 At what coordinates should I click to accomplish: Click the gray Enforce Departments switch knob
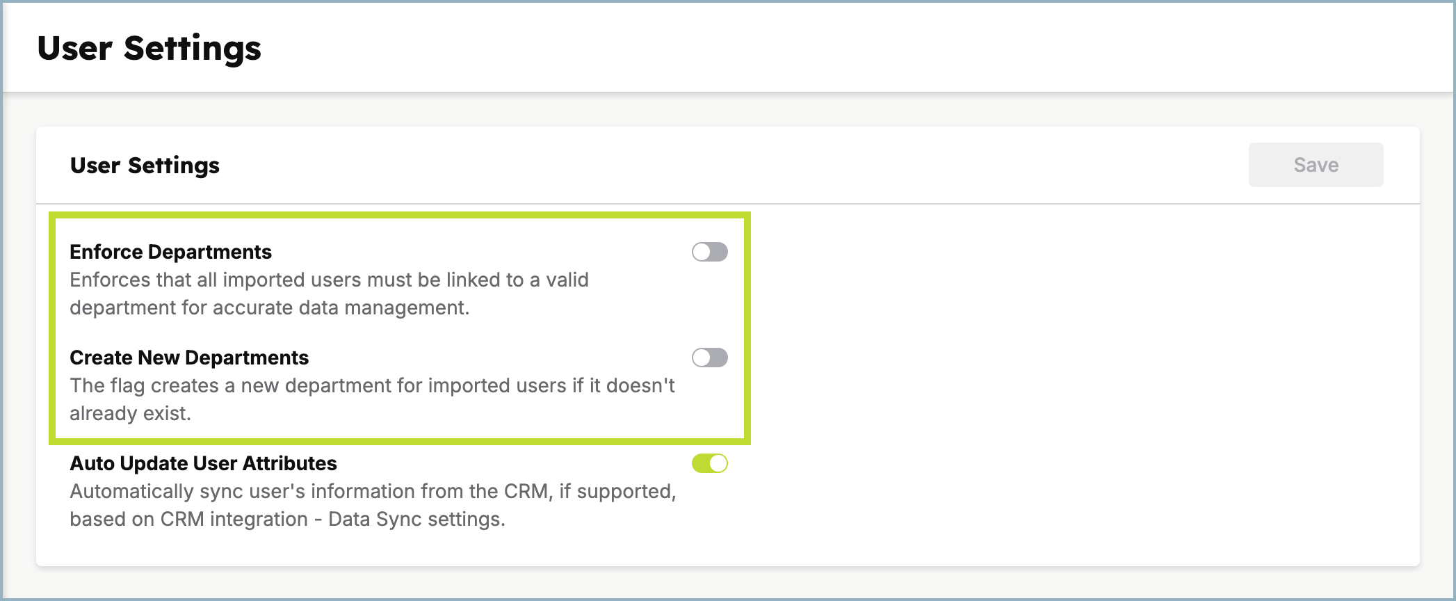tap(702, 251)
